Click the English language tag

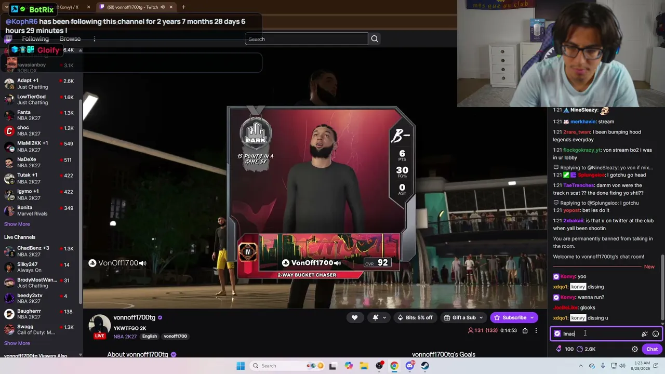150,336
